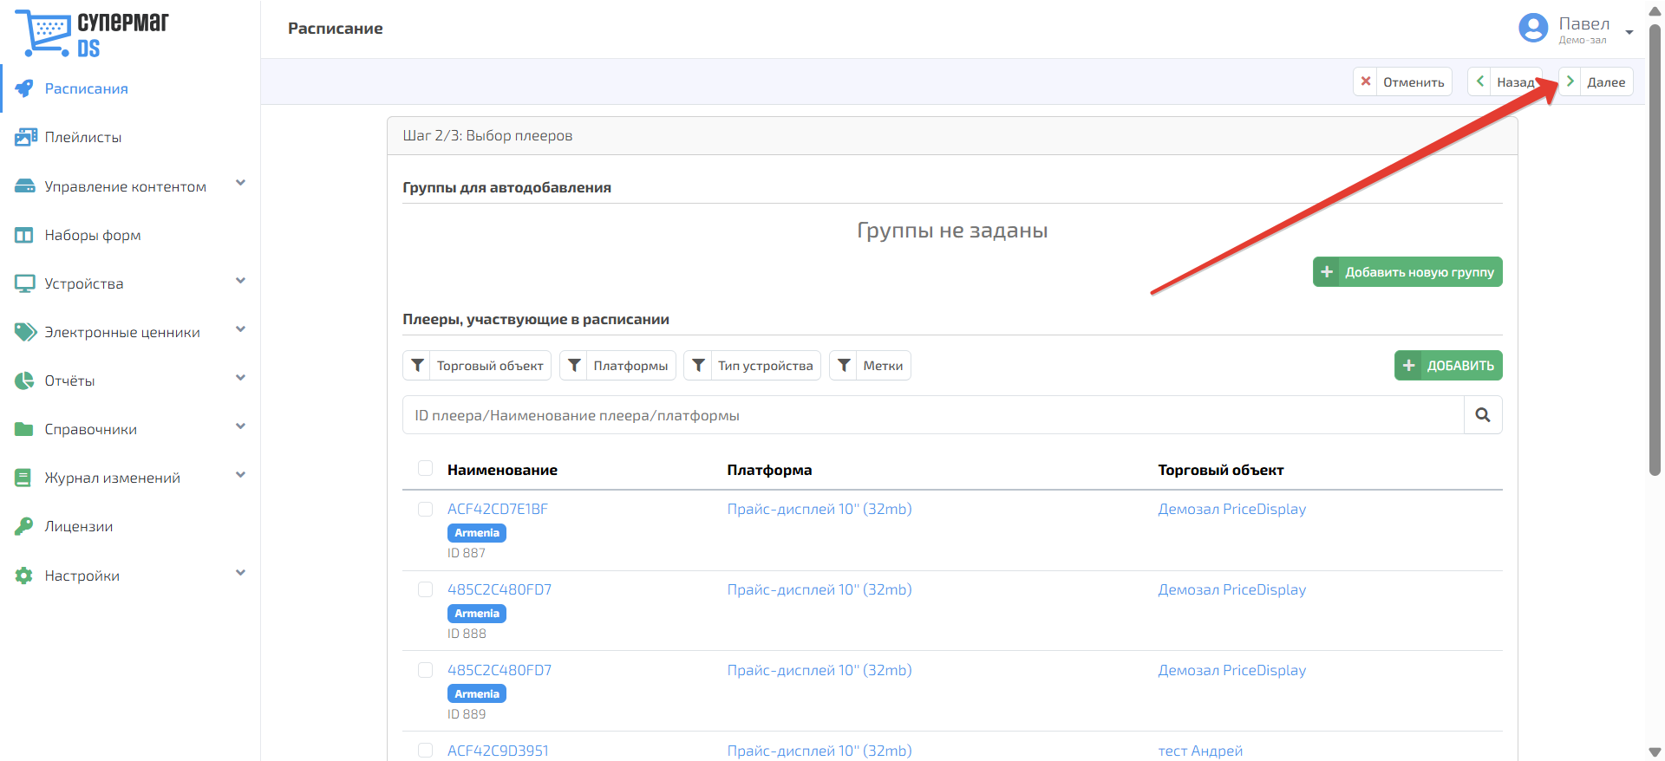Image resolution: width=1665 pixels, height=761 pixels.
Task: Click the Плейлисты media icon
Action: pyautogui.click(x=25, y=137)
